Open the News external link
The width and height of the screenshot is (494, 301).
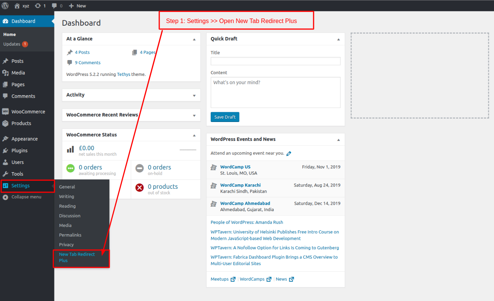[x=284, y=279]
